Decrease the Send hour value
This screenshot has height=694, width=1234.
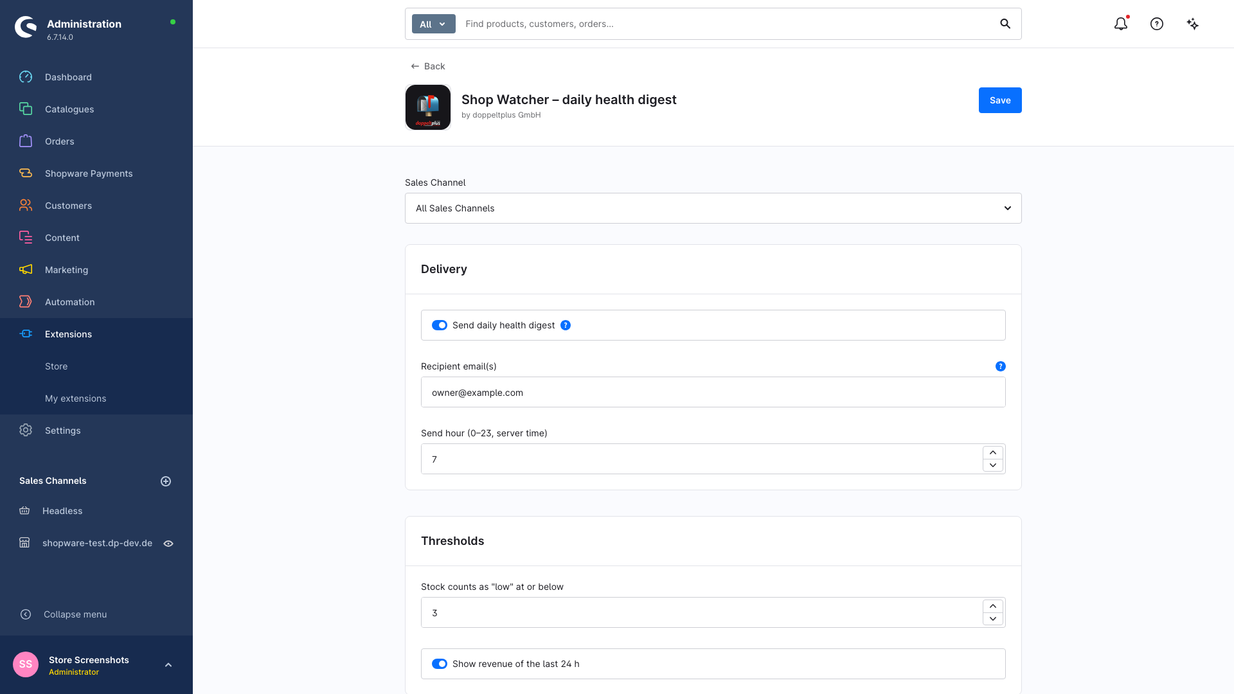(993, 465)
